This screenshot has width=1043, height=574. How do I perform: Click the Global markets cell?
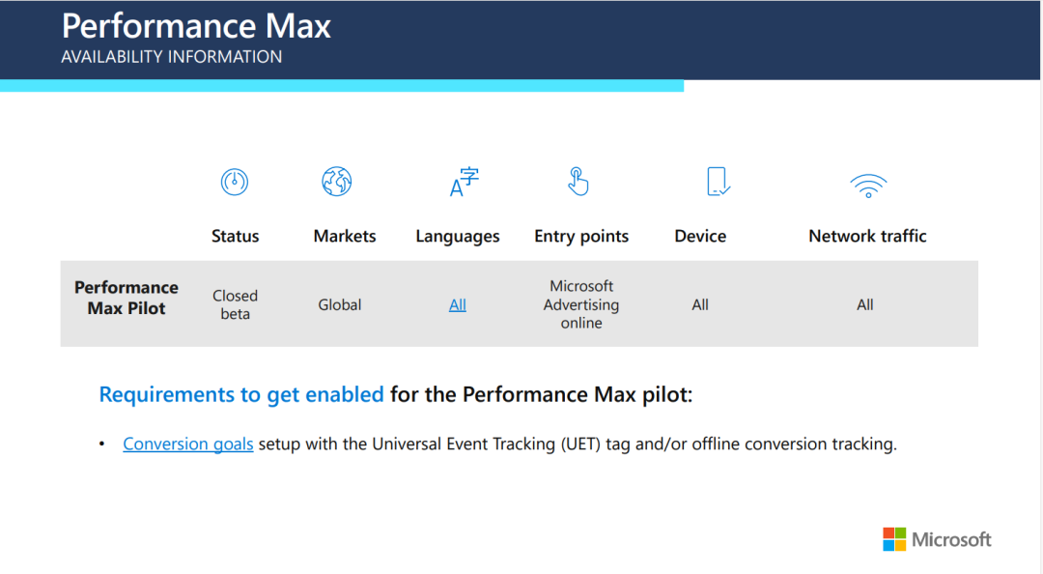pyautogui.click(x=340, y=304)
